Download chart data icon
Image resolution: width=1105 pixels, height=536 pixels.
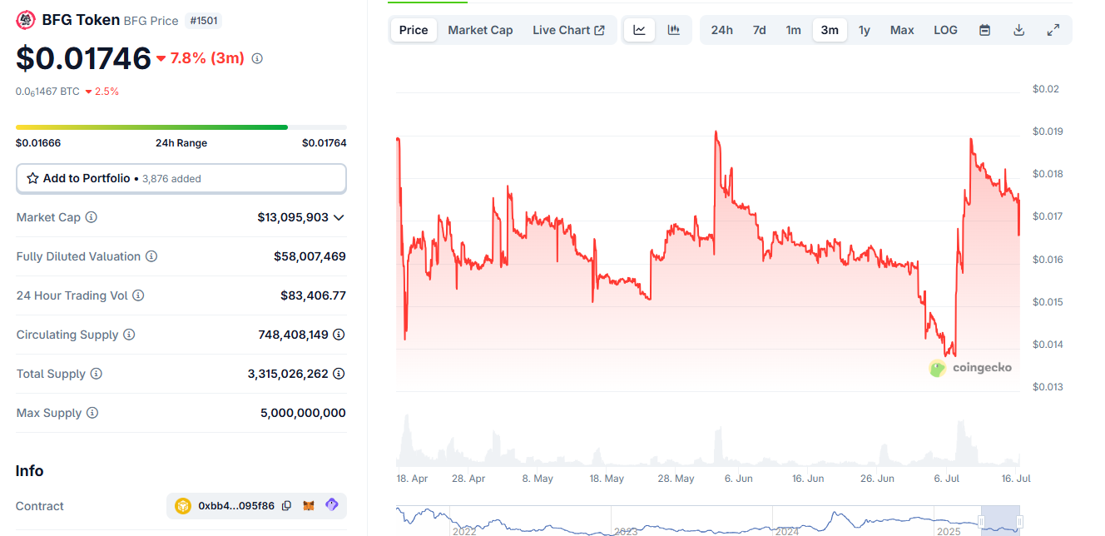(x=1018, y=30)
